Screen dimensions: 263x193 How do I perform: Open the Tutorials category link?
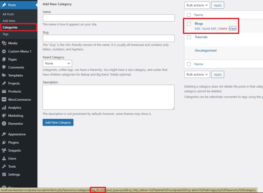coord(201,37)
